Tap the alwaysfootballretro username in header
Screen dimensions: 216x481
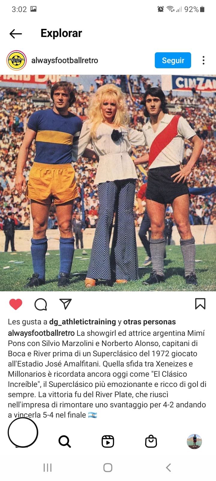point(65,60)
